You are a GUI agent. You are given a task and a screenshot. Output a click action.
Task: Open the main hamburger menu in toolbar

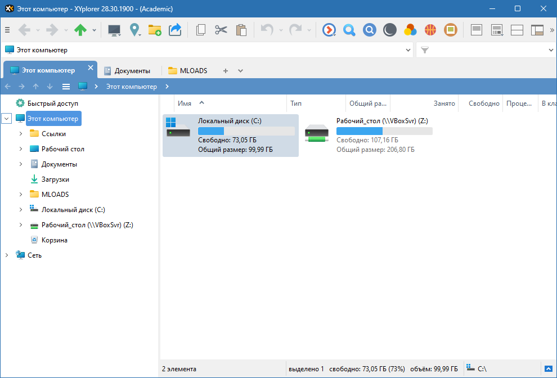coord(7,30)
